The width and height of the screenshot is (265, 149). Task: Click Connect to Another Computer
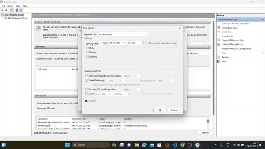point(236,24)
